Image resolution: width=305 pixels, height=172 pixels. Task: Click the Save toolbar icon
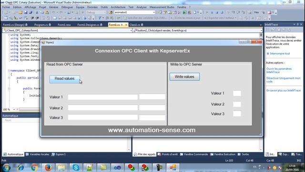(x=26, y=12)
